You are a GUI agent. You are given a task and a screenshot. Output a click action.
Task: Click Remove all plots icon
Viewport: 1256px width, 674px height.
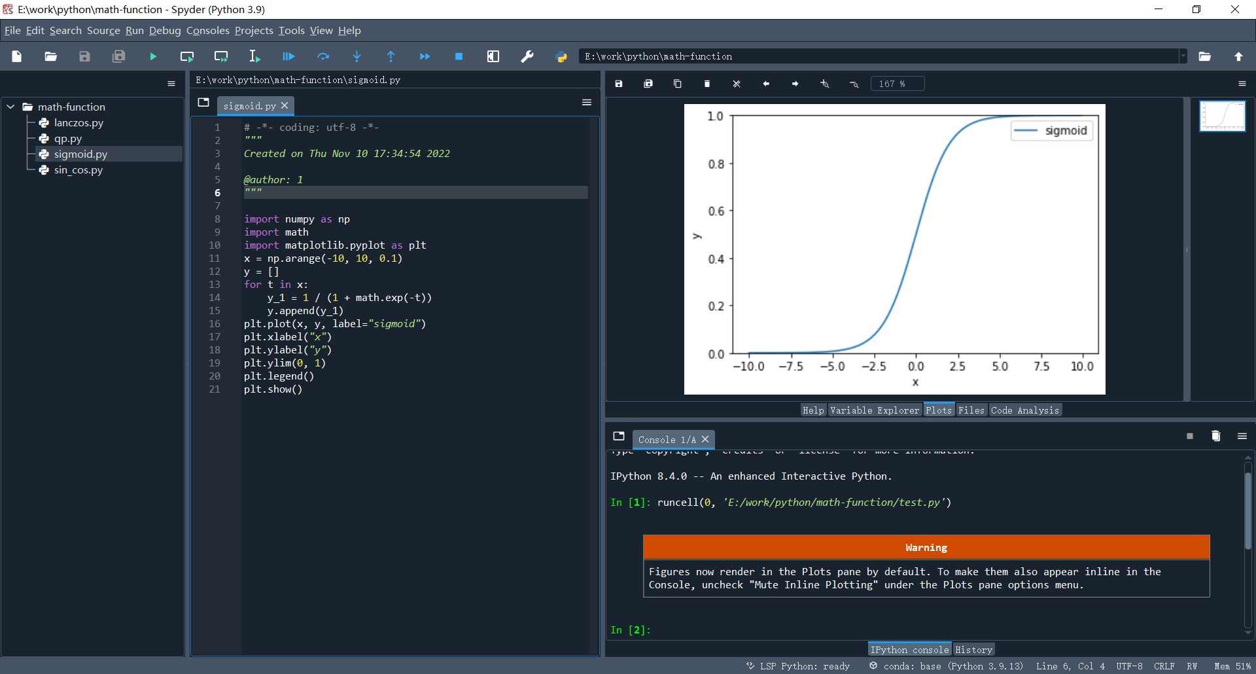pyautogui.click(x=737, y=84)
